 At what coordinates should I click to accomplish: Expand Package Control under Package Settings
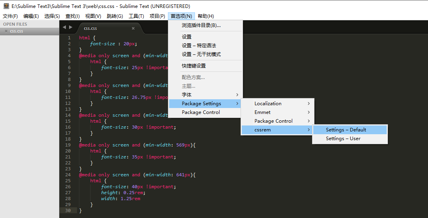(x=278, y=121)
